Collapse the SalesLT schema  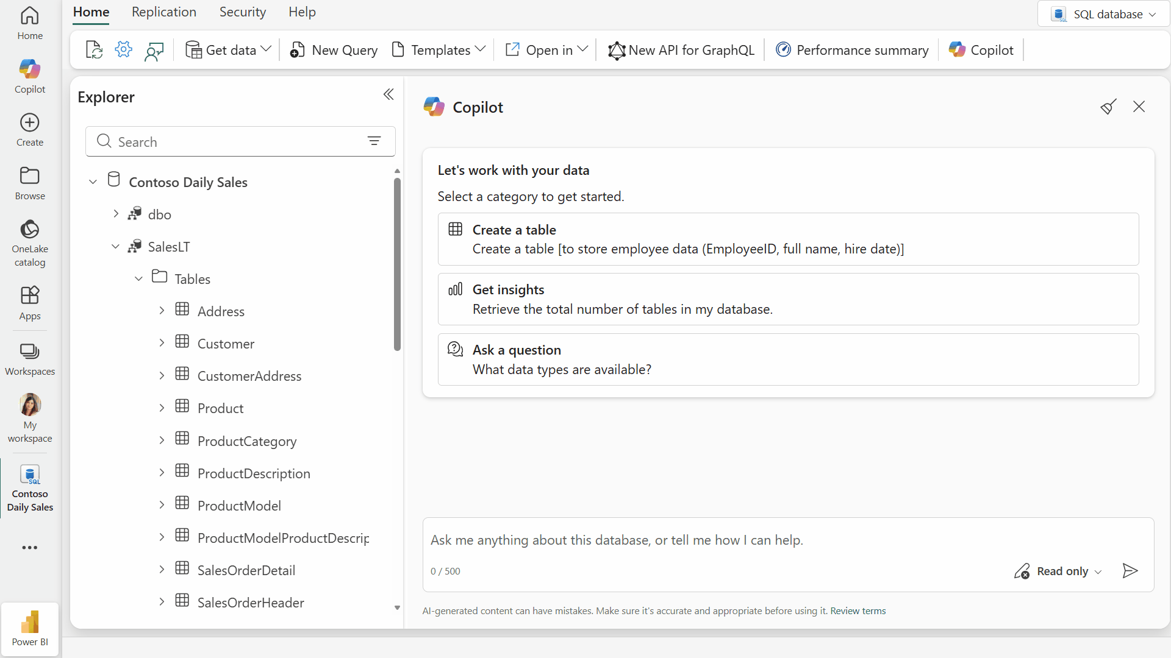115,246
